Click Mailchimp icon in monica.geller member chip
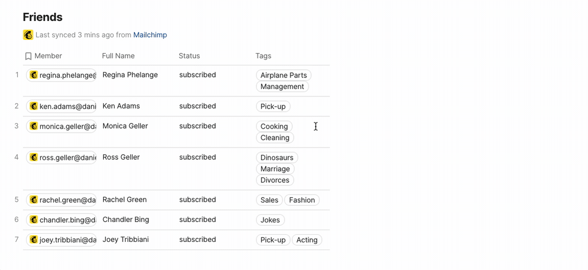Screen dimensions: 588x270 34,126
